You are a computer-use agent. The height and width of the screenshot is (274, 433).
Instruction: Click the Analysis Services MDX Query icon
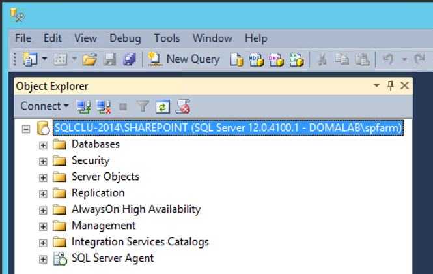pyautogui.click(x=257, y=59)
